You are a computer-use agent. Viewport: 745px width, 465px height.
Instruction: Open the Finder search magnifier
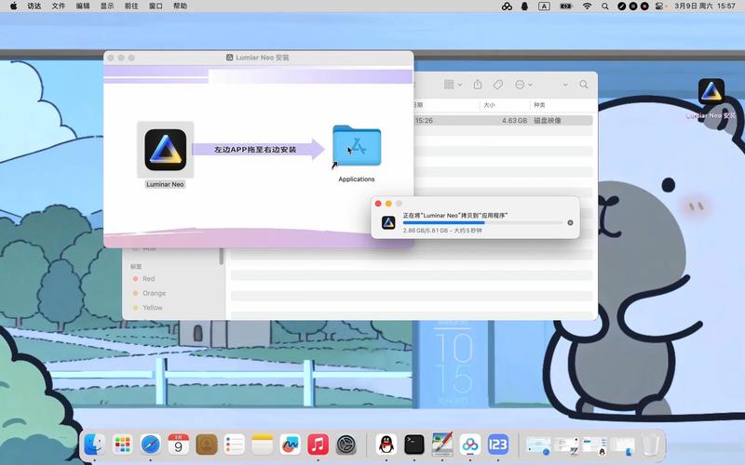pyautogui.click(x=584, y=85)
